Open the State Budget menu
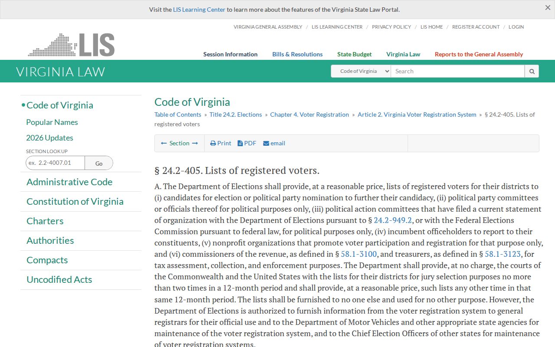The width and height of the screenshot is (555, 347). tap(354, 54)
